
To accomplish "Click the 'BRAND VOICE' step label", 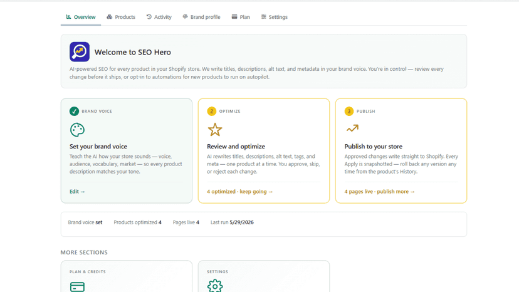I will (x=97, y=112).
